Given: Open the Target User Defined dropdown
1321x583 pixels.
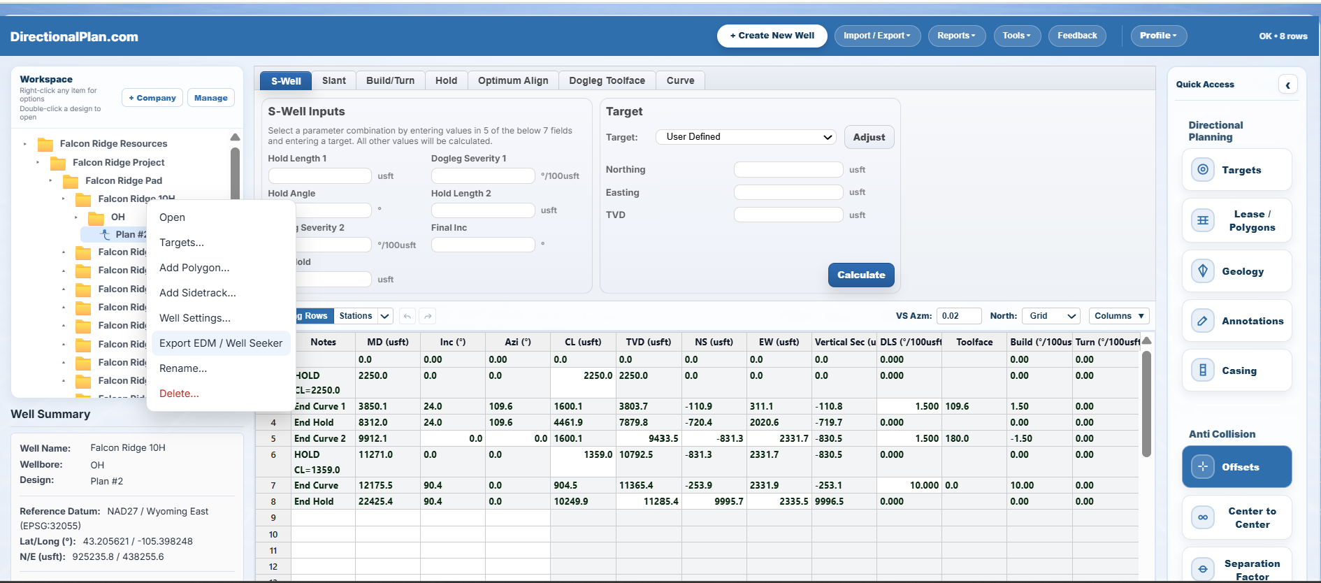Looking at the screenshot, I should [746, 137].
